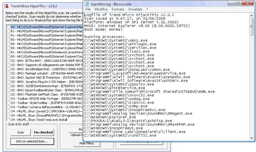
Task: Click the spoolsv.exe process line
Action: pos(119,84)
